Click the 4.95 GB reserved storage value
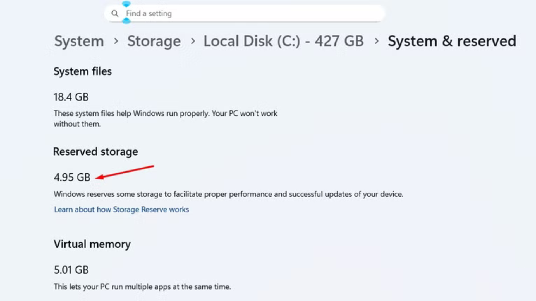 pos(72,177)
